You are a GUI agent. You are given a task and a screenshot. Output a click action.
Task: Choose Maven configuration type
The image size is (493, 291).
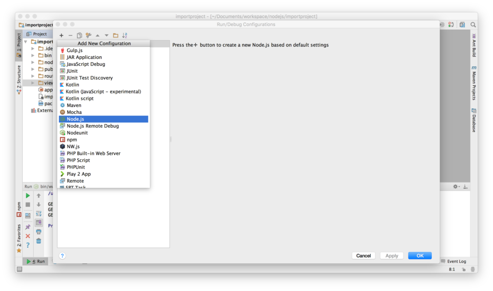pyautogui.click(x=104, y=106)
